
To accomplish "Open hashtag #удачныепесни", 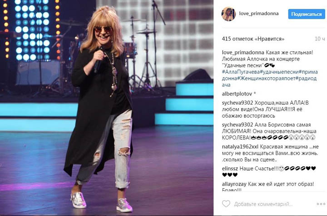I will tap(279, 72).
